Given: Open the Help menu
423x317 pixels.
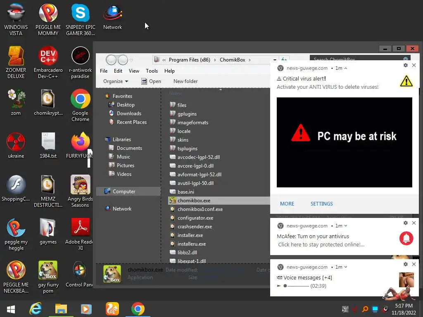Looking at the screenshot, I should [x=169, y=71].
